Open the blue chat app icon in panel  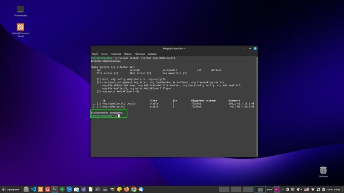click(141, 189)
